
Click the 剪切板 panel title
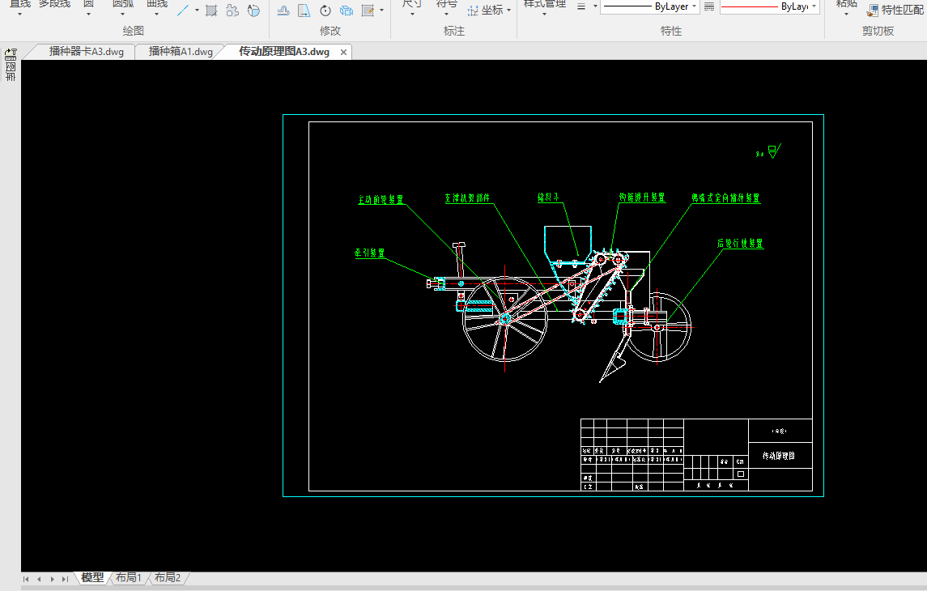pyautogui.click(x=878, y=31)
